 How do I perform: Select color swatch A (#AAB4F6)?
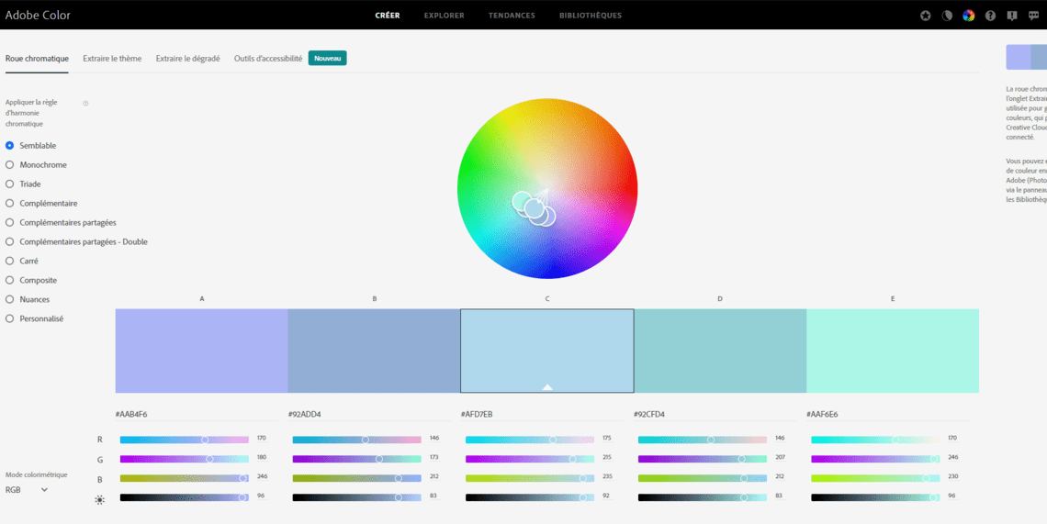coord(202,351)
